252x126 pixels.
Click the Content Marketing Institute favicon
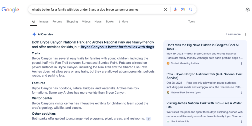[x=168, y=63]
